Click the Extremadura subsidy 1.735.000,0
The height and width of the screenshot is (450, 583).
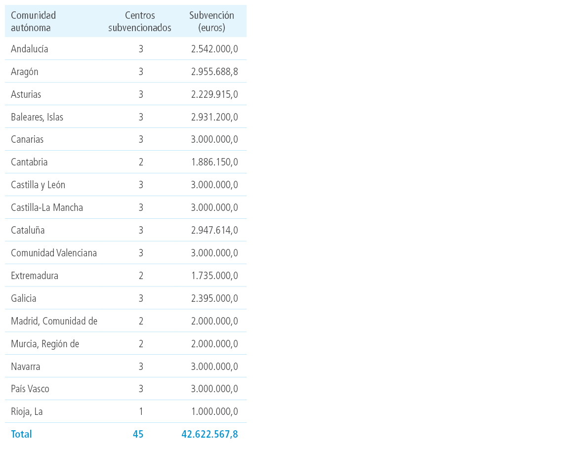(214, 276)
